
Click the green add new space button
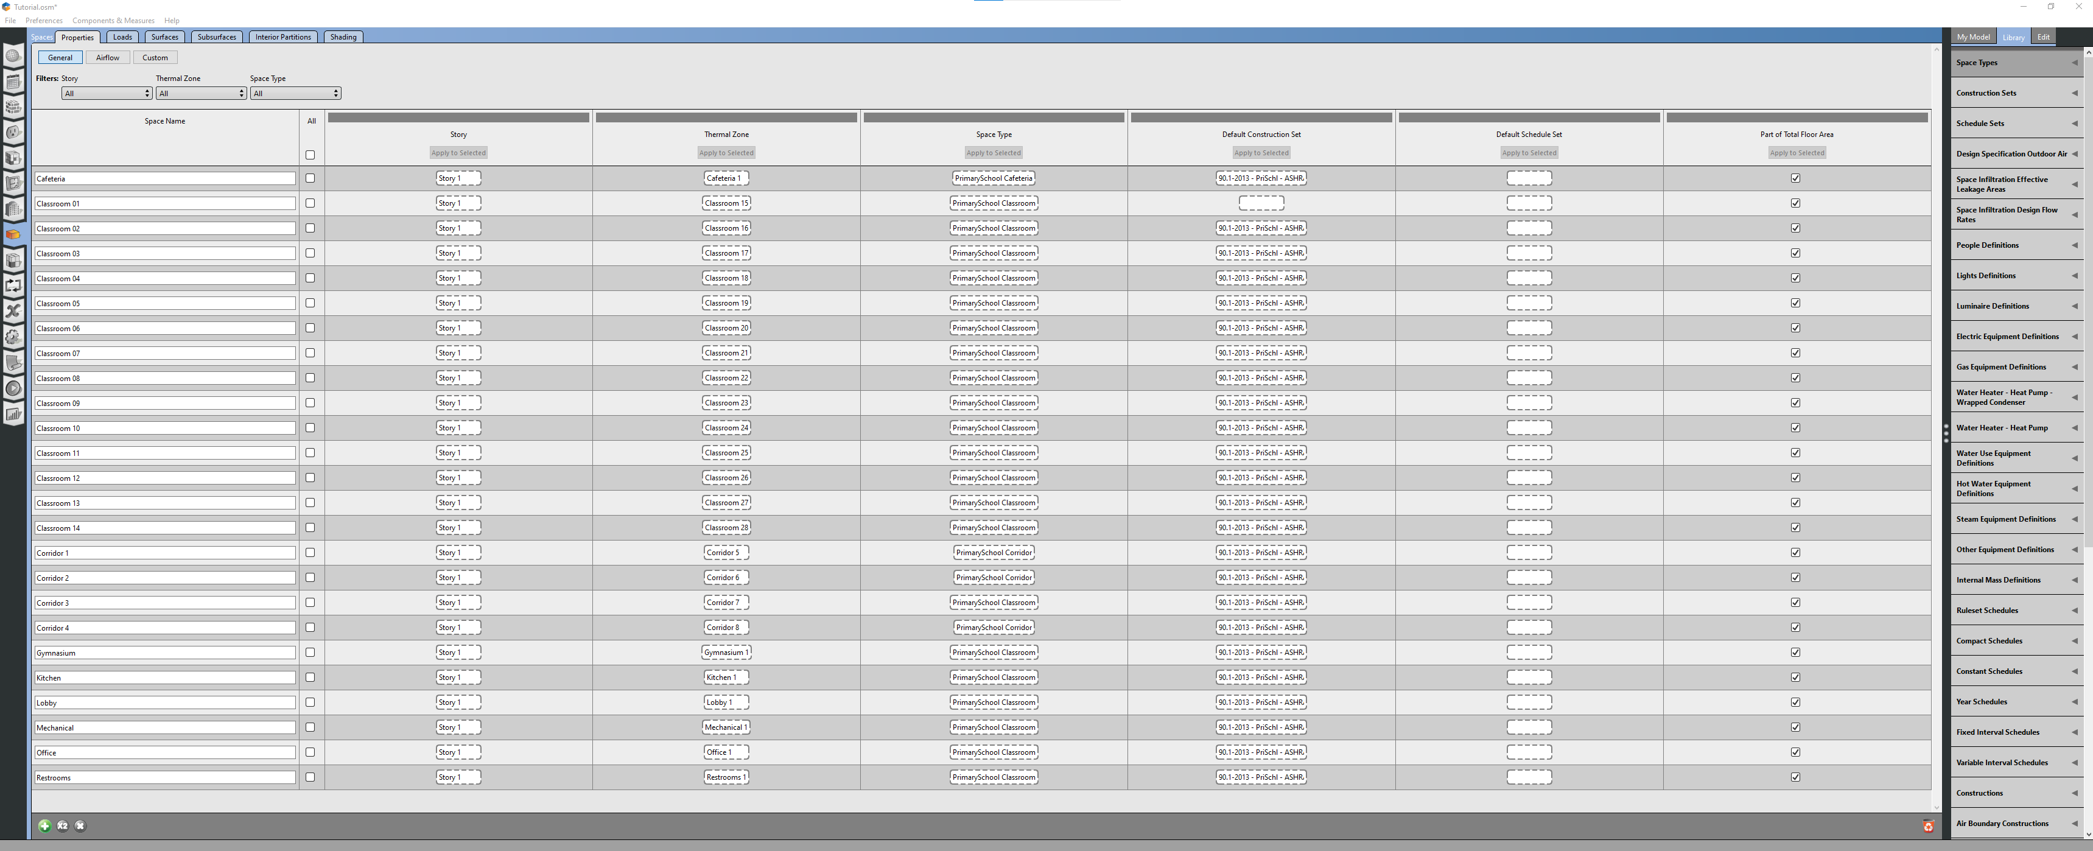[44, 826]
